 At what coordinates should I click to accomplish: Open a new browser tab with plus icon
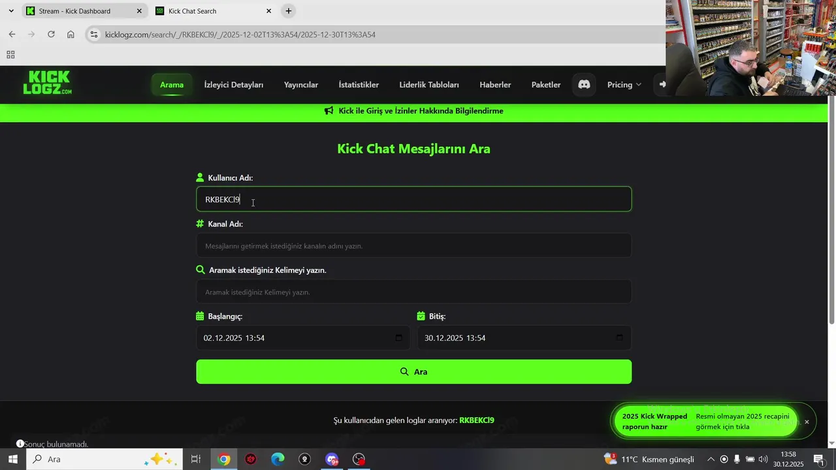[x=289, y=11]
